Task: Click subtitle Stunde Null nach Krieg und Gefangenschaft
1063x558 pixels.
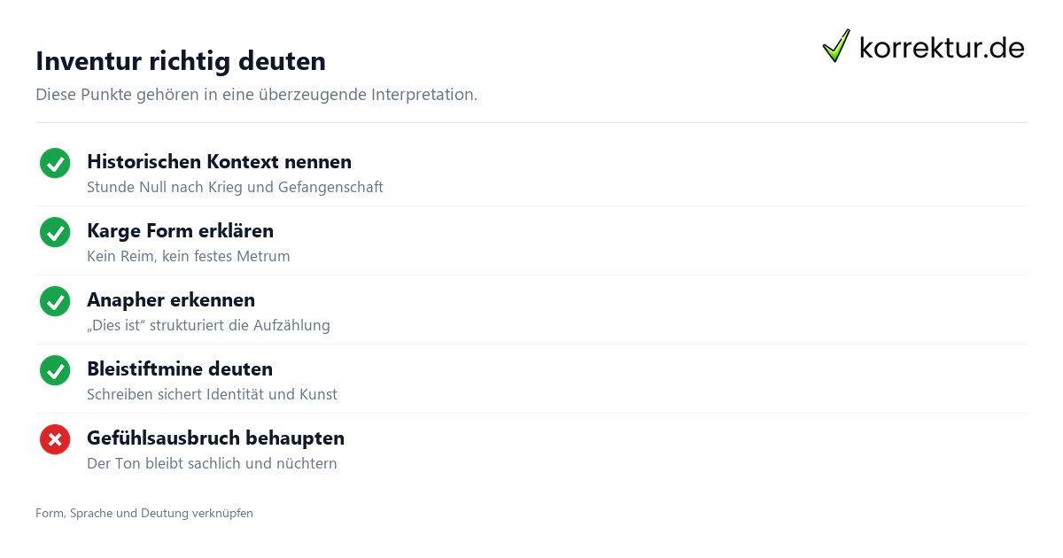Action: (x=235, y=188)
